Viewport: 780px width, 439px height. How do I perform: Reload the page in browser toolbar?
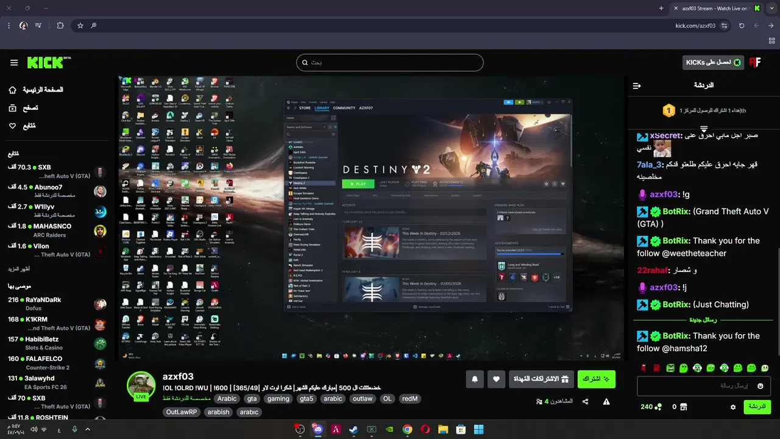tap(742, 26)
